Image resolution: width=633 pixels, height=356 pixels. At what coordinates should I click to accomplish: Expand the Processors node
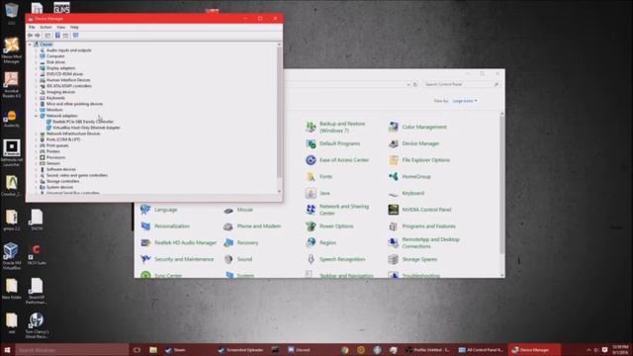click(36, 157)
